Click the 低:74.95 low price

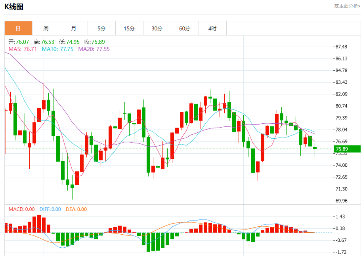(69, 42)
